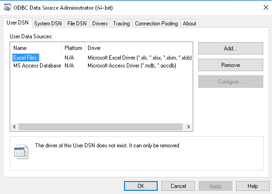Open the File DSN tab
Image resolution: width=272 pixels, height=194 pixels.
tap(77, 23)
